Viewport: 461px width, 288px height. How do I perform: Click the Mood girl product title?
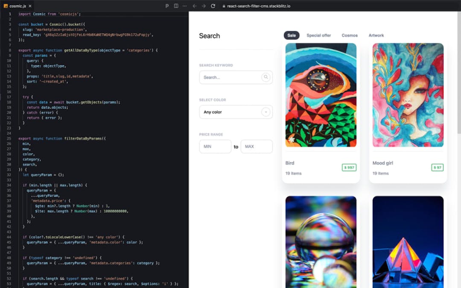click(383, 163)
